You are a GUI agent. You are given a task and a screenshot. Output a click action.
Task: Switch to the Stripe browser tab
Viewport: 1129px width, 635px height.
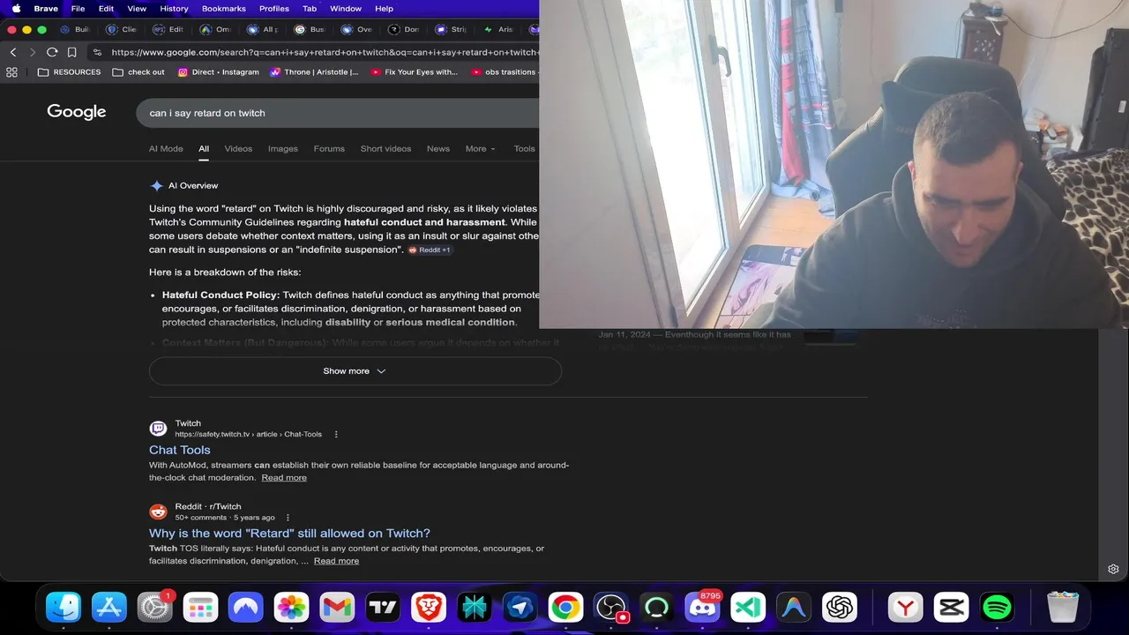coord(452,29)
